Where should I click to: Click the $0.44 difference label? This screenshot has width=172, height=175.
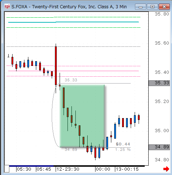tap(123, 144)
